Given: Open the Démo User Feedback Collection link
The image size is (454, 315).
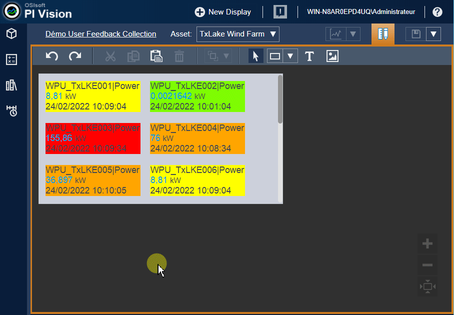Looking at the screenshot, I should [x=100, y=34].
